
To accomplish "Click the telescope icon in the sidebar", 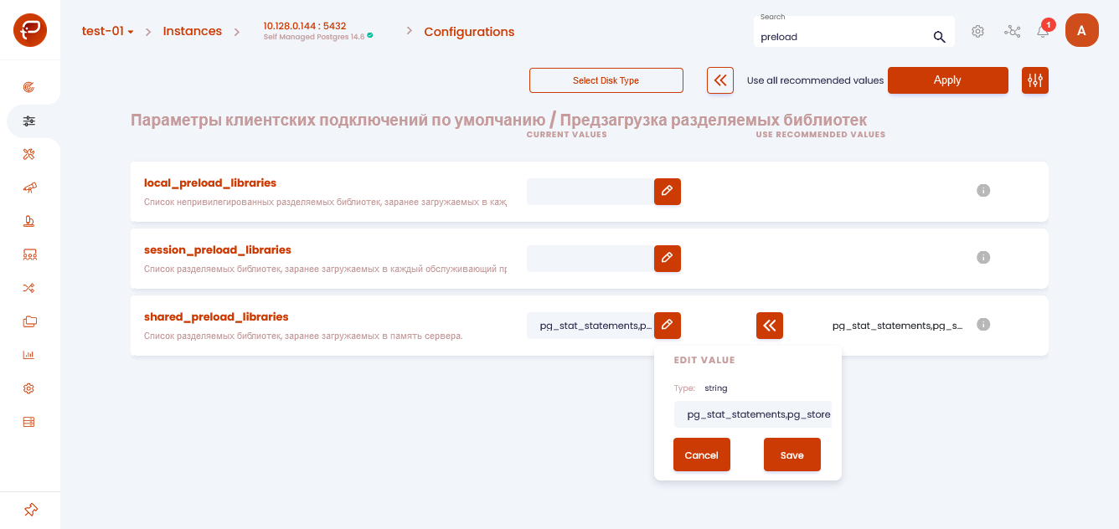I will point(29,187).
